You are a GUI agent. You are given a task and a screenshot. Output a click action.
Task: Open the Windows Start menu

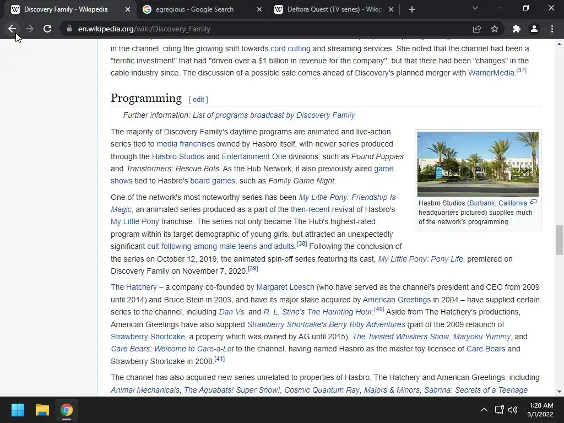tap(18, 410)
